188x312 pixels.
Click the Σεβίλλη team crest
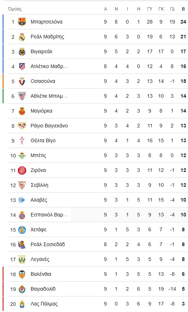point(22,185)
